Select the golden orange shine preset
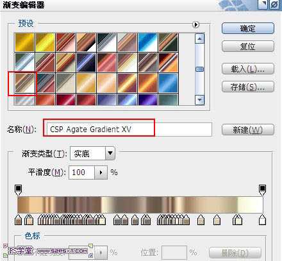This screenshot has width=282, height=261. 86,83
